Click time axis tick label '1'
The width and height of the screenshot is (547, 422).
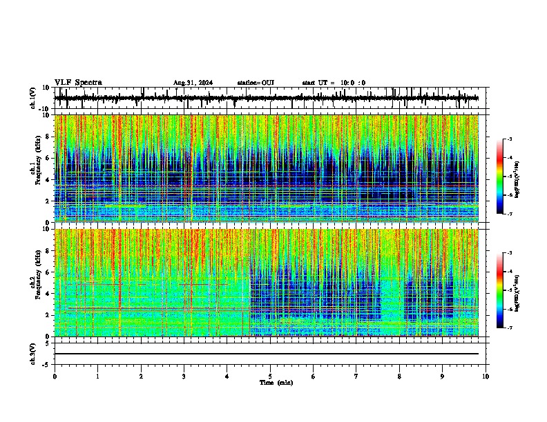97,376
